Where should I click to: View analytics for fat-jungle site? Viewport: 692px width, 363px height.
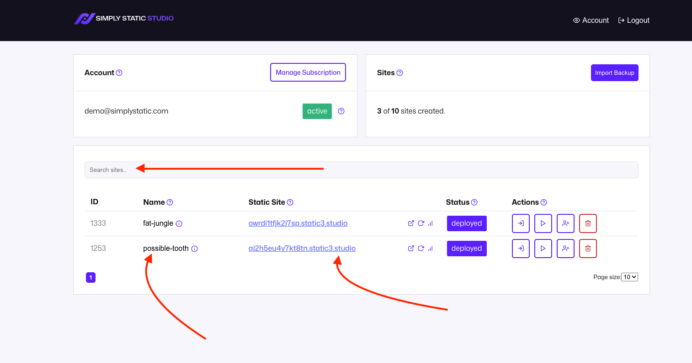431,223
